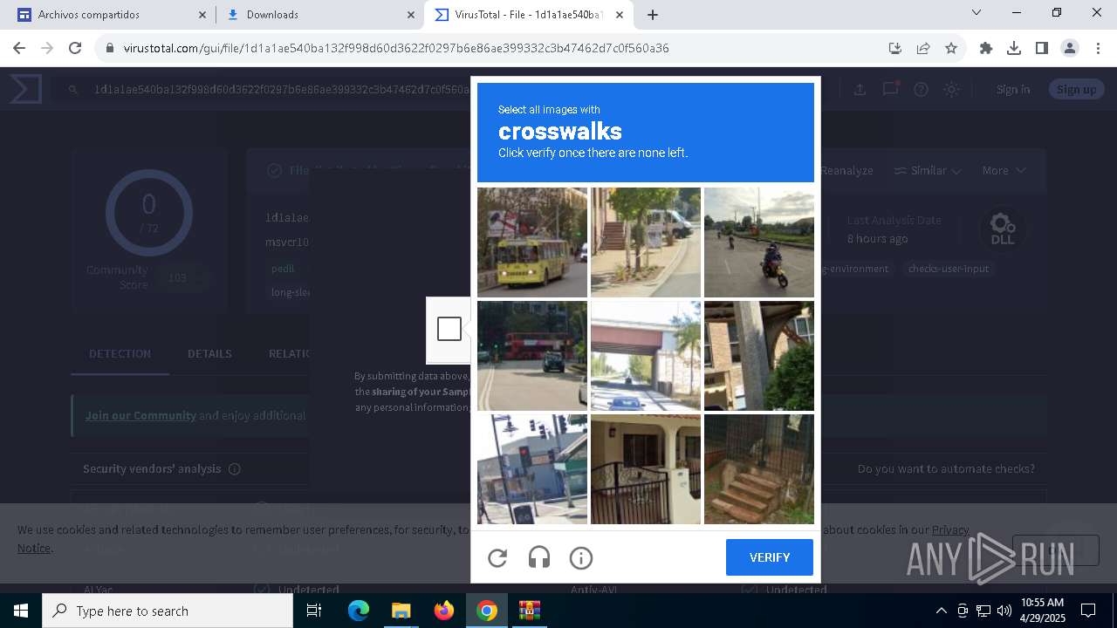Open Chrome extensions puzzle icon
Screen dimensions: 1117x628
(x=986, y=48)
